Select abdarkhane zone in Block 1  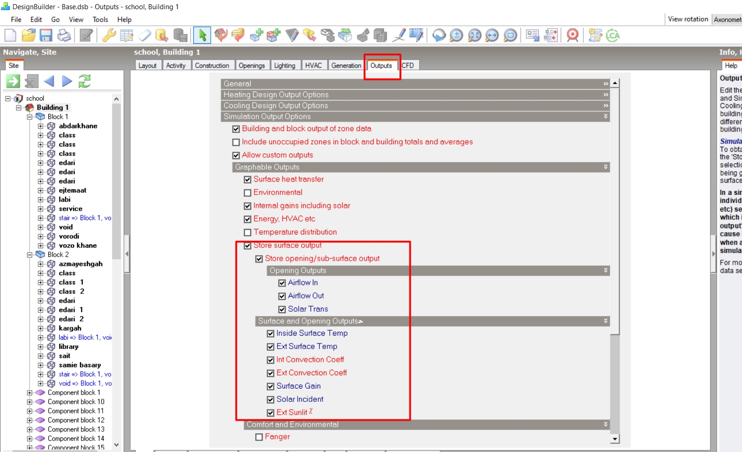78,126
